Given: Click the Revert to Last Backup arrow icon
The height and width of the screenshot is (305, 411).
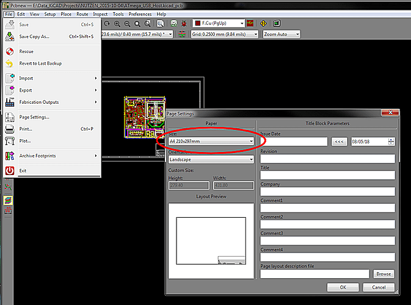Looking at the screenshot, I should click(9, 63).
